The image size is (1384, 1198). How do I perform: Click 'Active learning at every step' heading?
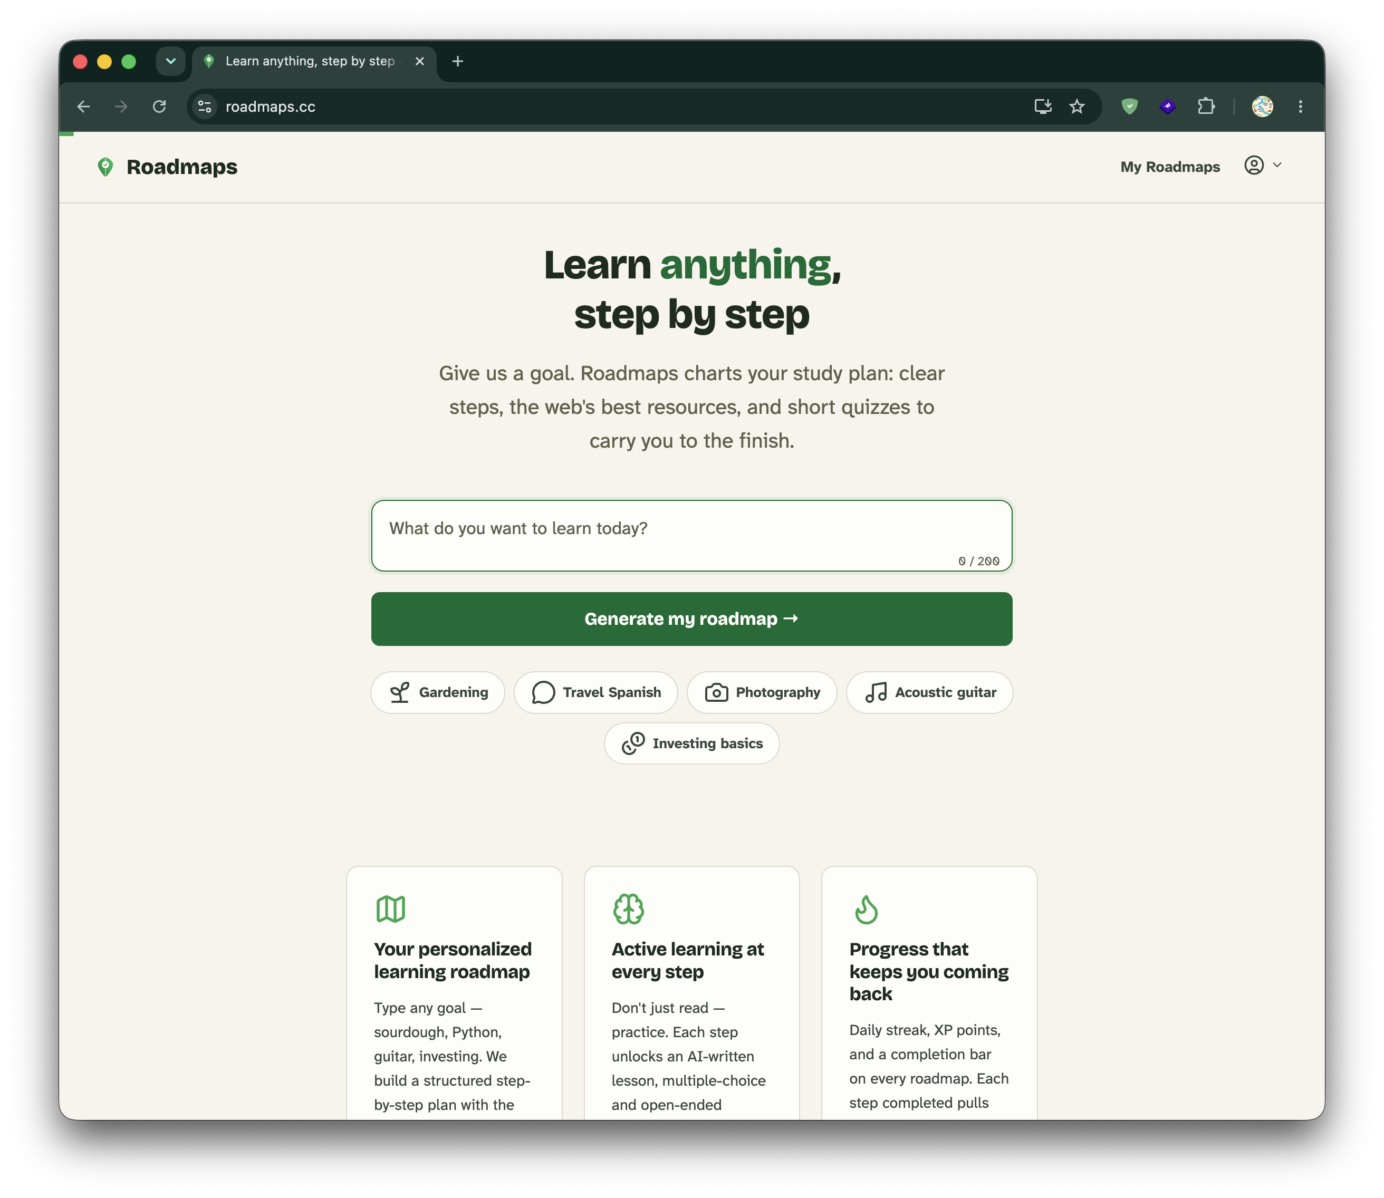687,960
